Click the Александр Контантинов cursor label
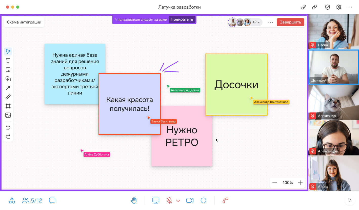This screenshot has height=210, width=359. pyautogui.click(x=271, y=102)
